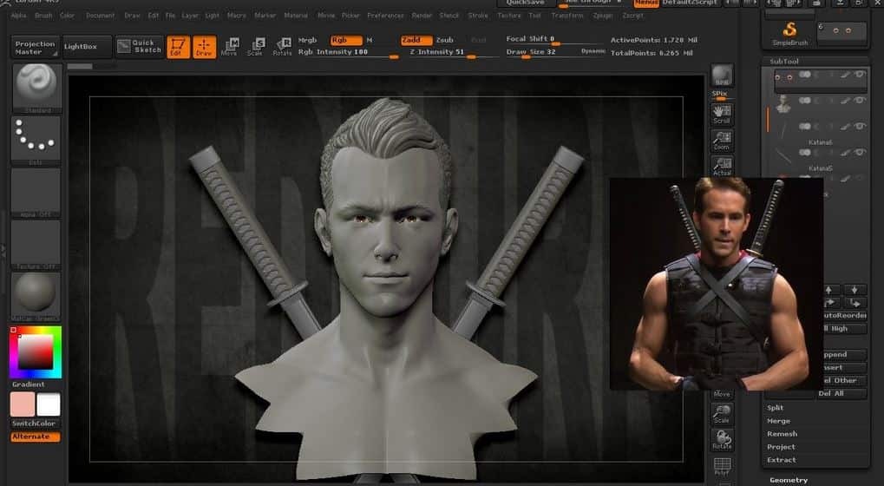Pick a hue in the color picker square
884x486 pixels.
point(36,351)
